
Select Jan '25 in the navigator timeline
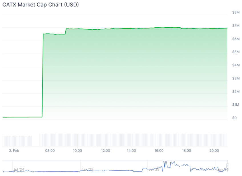point(87,169)
